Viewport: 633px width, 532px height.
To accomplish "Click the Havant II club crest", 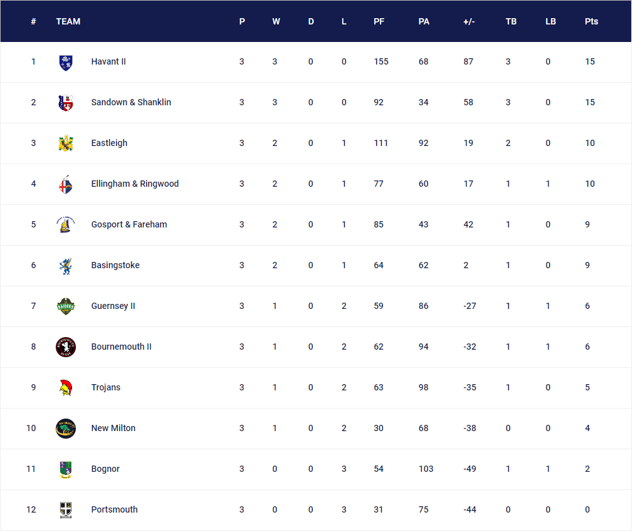I will click(65, 62).
